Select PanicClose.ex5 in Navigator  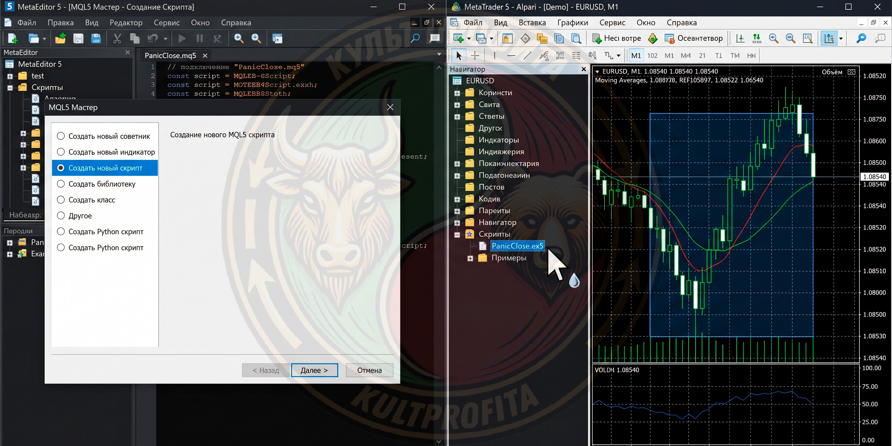(517, 246)
